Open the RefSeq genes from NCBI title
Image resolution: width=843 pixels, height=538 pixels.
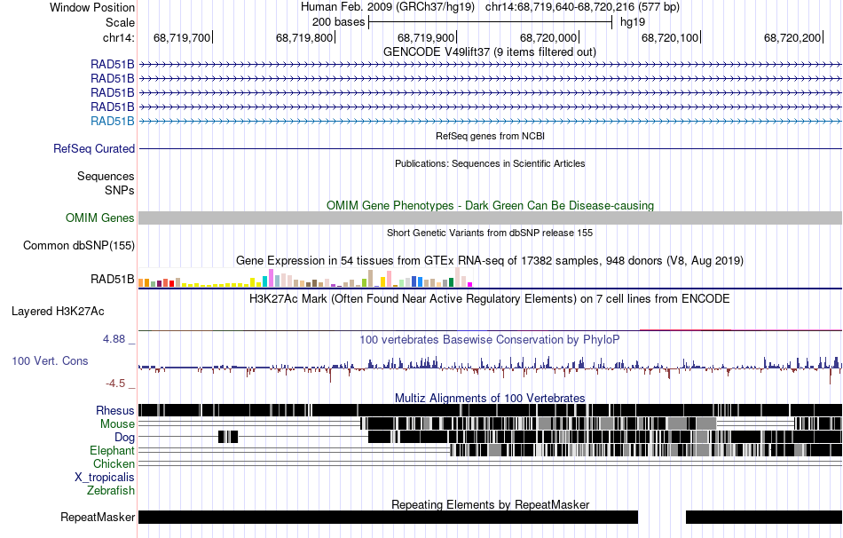click(x=490, y=136)
